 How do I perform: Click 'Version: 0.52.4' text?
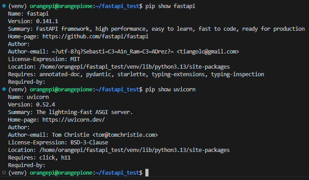[32, 105]
